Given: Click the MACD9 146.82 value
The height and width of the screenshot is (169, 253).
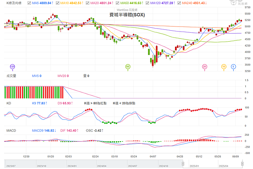Looking at the screenshot, I should click(x=44, y=130).
